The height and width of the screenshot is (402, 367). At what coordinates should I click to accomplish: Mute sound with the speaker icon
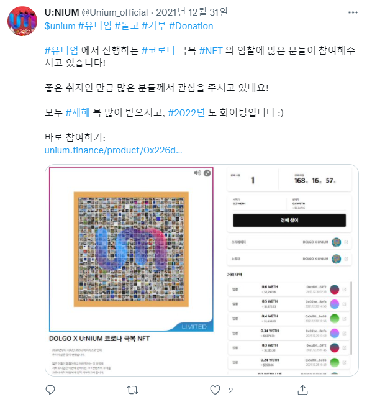197,173
